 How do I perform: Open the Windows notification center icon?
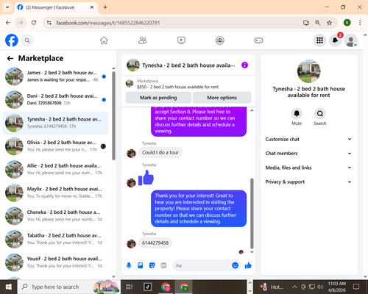point(356,287)
